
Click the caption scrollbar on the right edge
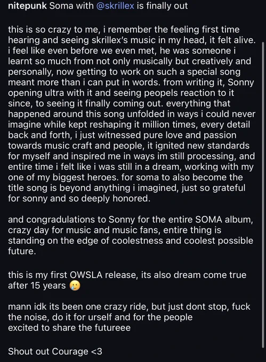[x=263, y=195]
